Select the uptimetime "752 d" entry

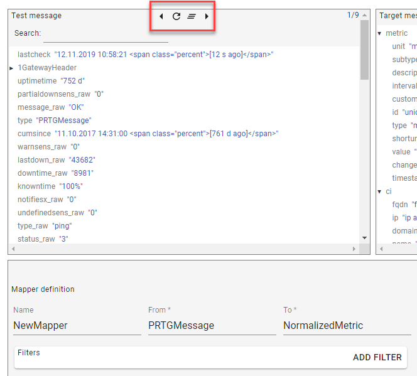(x=51, y=81)
